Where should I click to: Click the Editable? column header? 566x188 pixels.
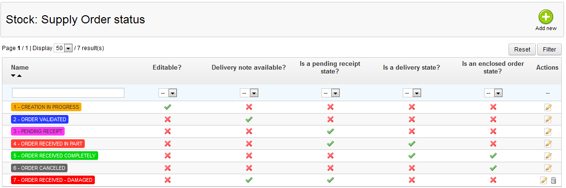(x=167, y=68)
